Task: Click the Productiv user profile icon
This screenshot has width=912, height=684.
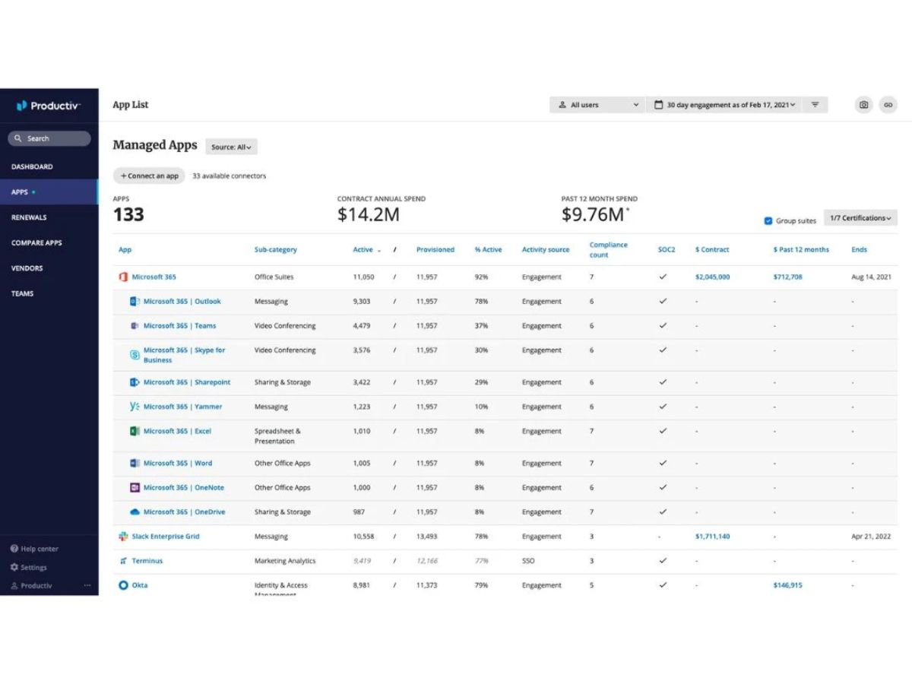Action: pos(14,586)
